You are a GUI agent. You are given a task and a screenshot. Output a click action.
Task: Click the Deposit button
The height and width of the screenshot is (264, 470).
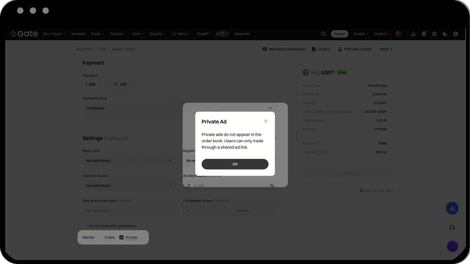tap(340, 34)
